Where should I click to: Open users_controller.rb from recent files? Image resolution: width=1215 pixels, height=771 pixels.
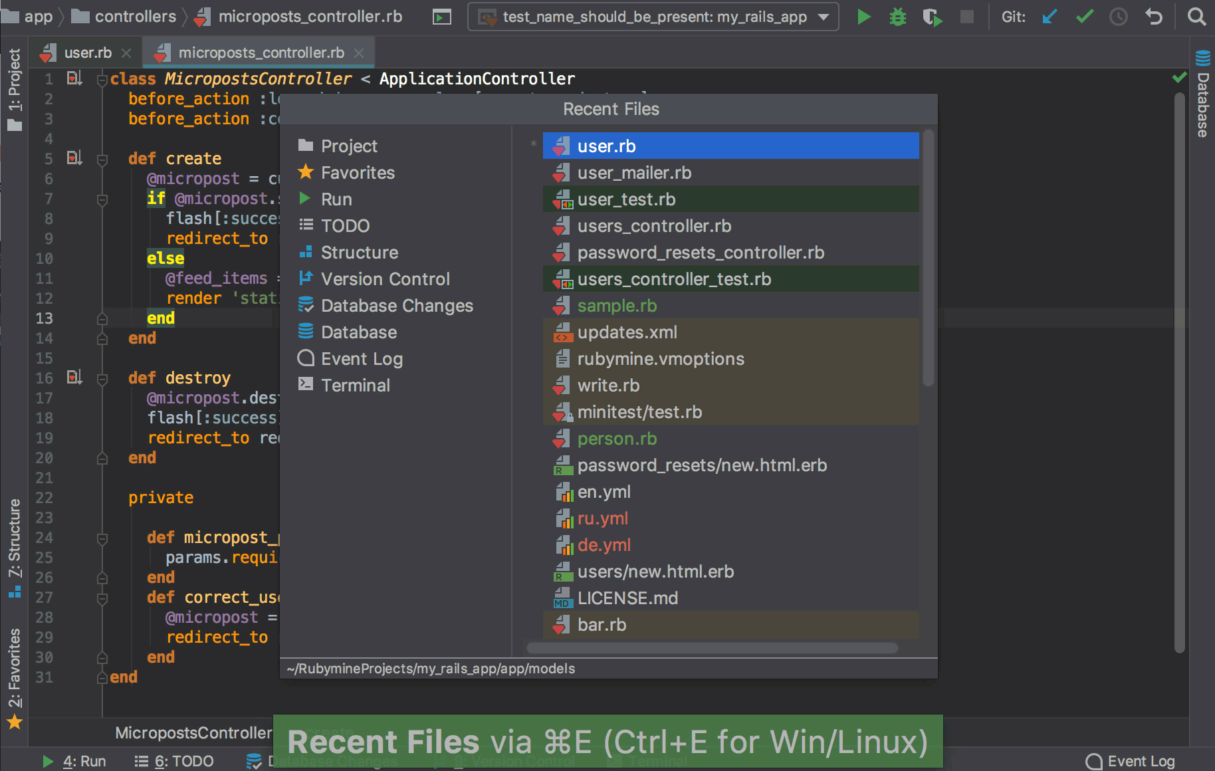coord(731,226)
